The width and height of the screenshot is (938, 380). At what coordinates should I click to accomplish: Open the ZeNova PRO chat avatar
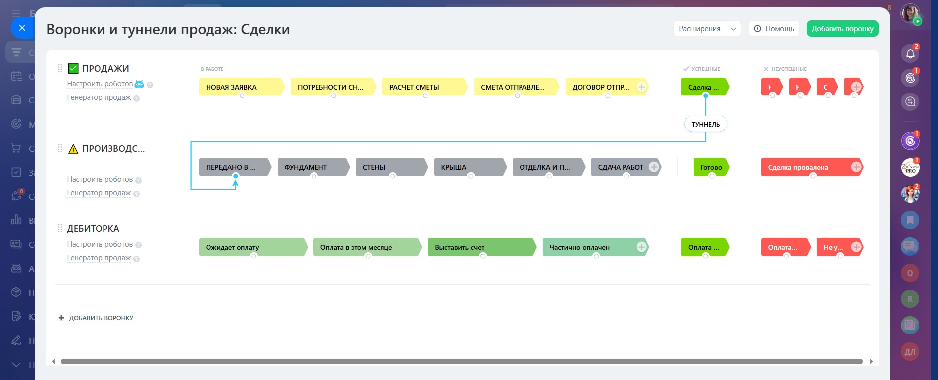tap(910, 168)
